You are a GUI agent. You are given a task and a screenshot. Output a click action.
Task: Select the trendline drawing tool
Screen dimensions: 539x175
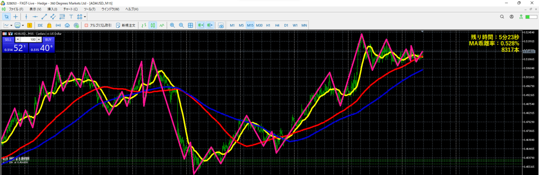coord(44,17)
